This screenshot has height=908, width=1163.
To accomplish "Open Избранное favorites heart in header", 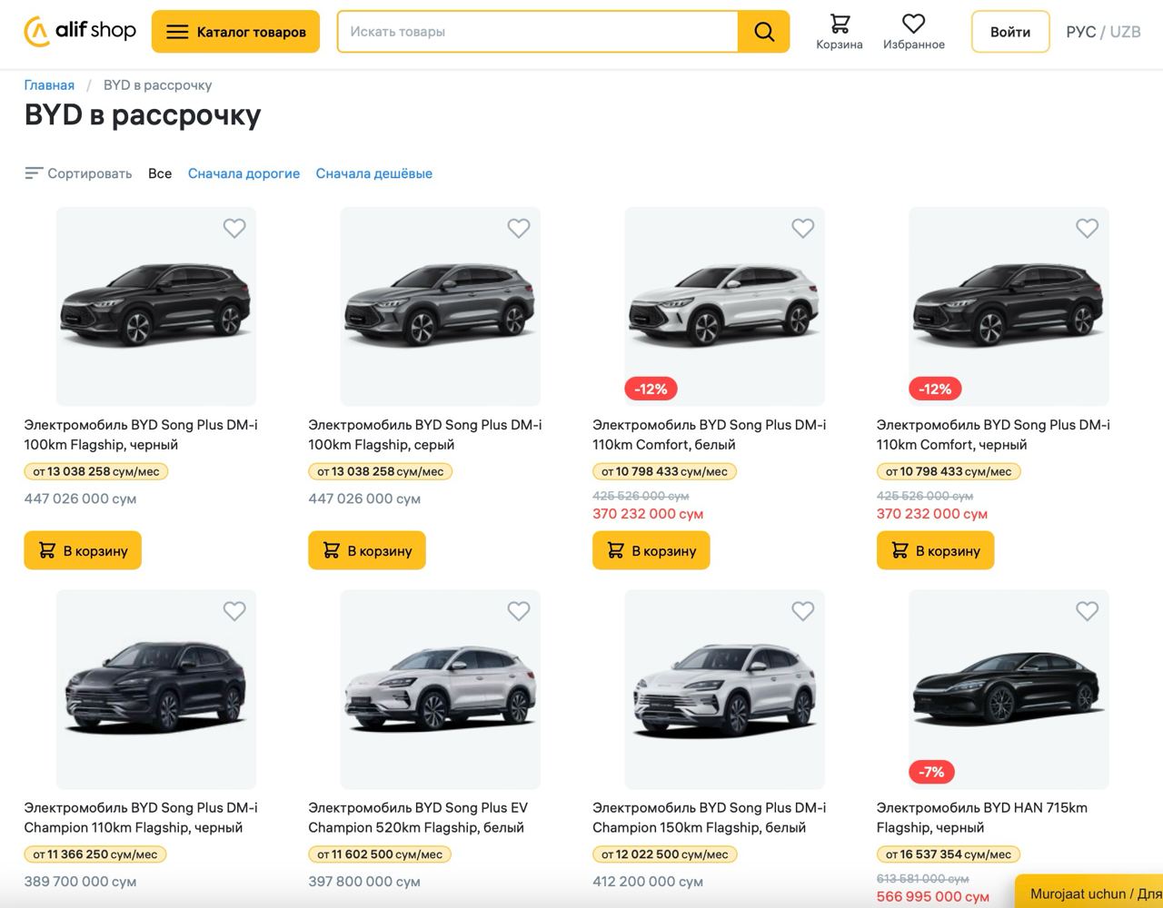I will point(913,32).
